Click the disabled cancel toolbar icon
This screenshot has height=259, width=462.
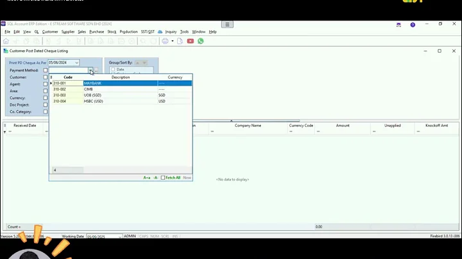click(132, 41)
